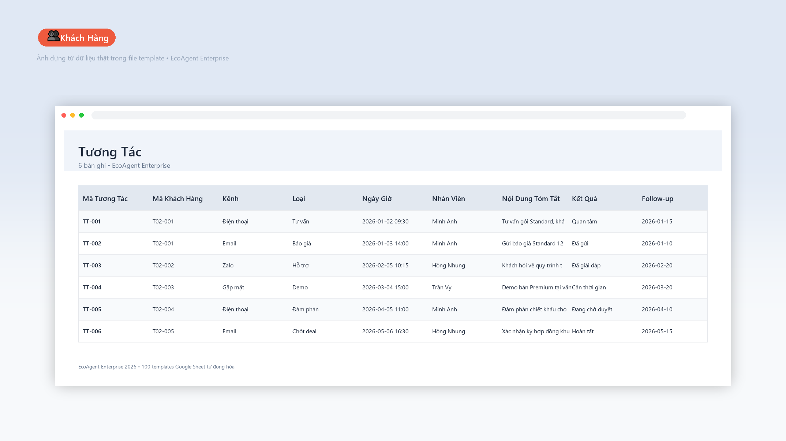Select the Mã Tương Tác column header

[105, 199]
